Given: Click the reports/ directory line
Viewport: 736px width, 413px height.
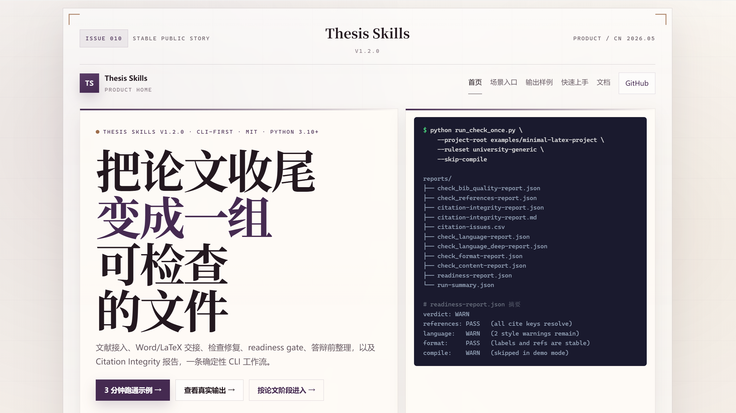Looking at the screenshot, I should pos(437,179).
